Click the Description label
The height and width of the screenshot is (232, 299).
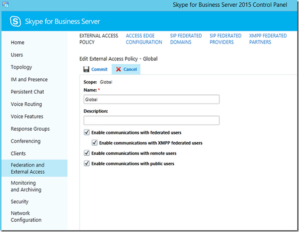click(x=96, y=111)
